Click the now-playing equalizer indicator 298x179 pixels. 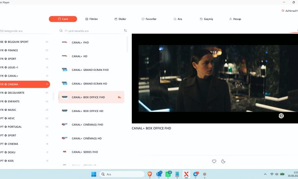click(120, 97)
